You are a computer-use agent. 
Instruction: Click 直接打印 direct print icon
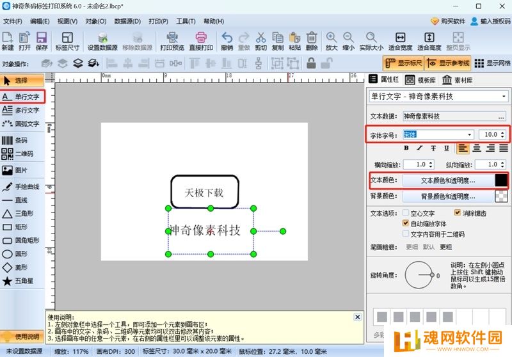[x=201, y=41]
